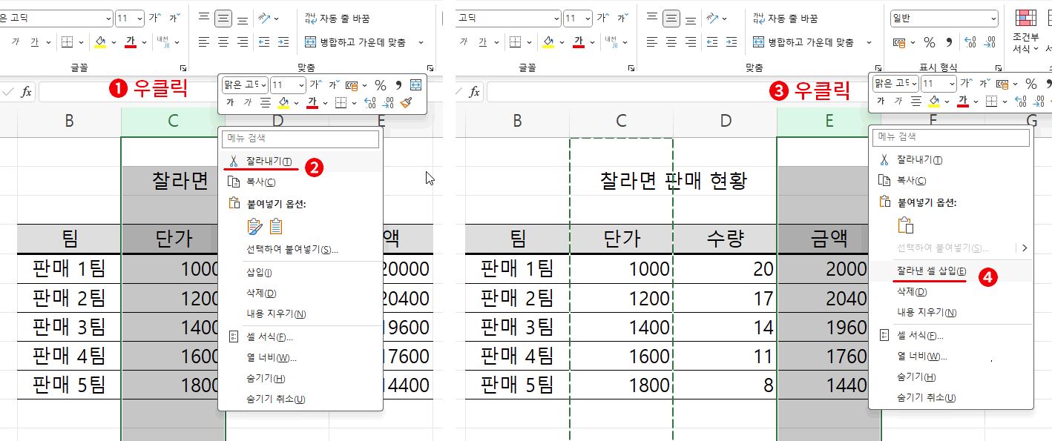Click the 메뉴 검색 search box in the right menu

pyautogui.click(x=952, y=137)
